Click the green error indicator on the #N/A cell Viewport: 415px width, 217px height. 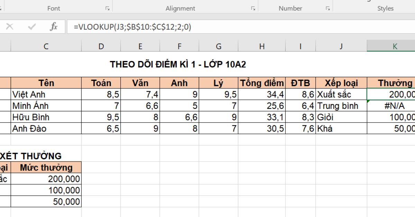click(x=369, y=101)
